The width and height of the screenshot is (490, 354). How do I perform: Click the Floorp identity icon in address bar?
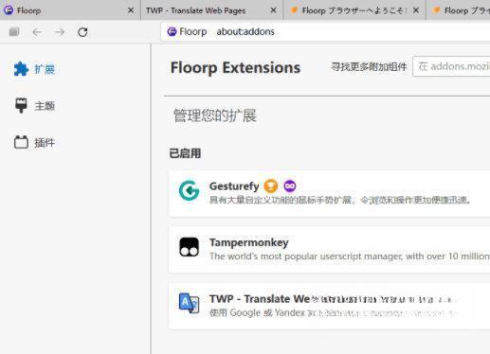click(172, 31)
